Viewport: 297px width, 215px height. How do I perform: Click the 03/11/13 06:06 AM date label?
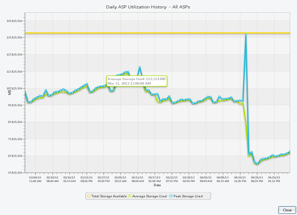(138, 179)
